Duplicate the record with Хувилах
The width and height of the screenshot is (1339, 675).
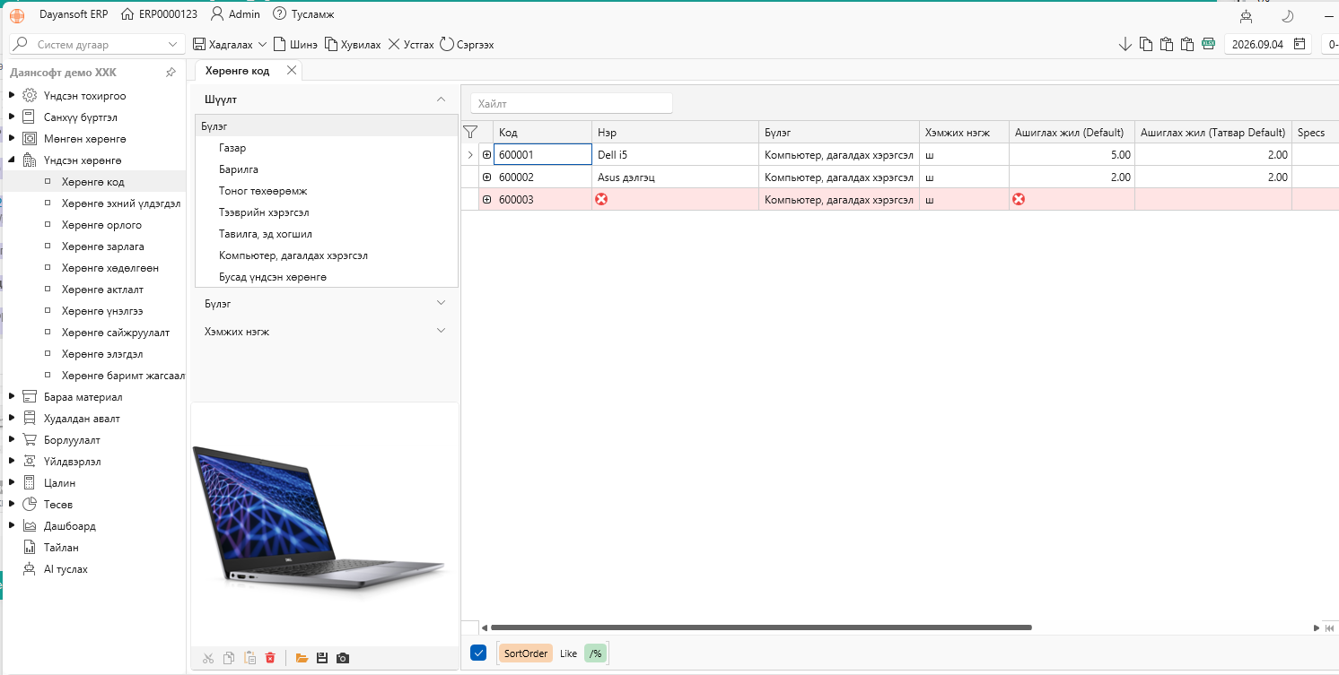point(353,44)
